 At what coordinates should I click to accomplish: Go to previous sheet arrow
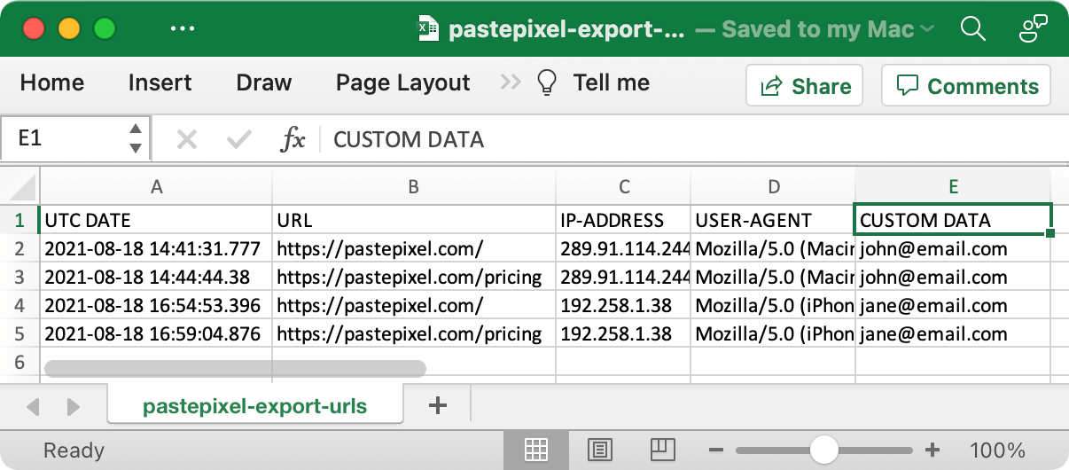click(x=34, y=407)
